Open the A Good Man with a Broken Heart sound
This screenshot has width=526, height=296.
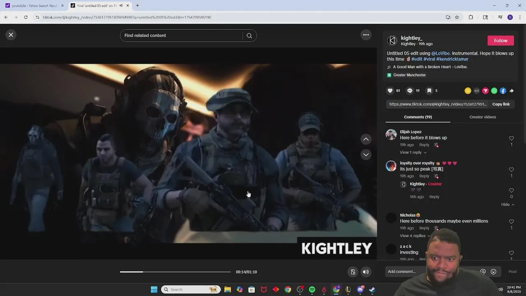(430, 67)
